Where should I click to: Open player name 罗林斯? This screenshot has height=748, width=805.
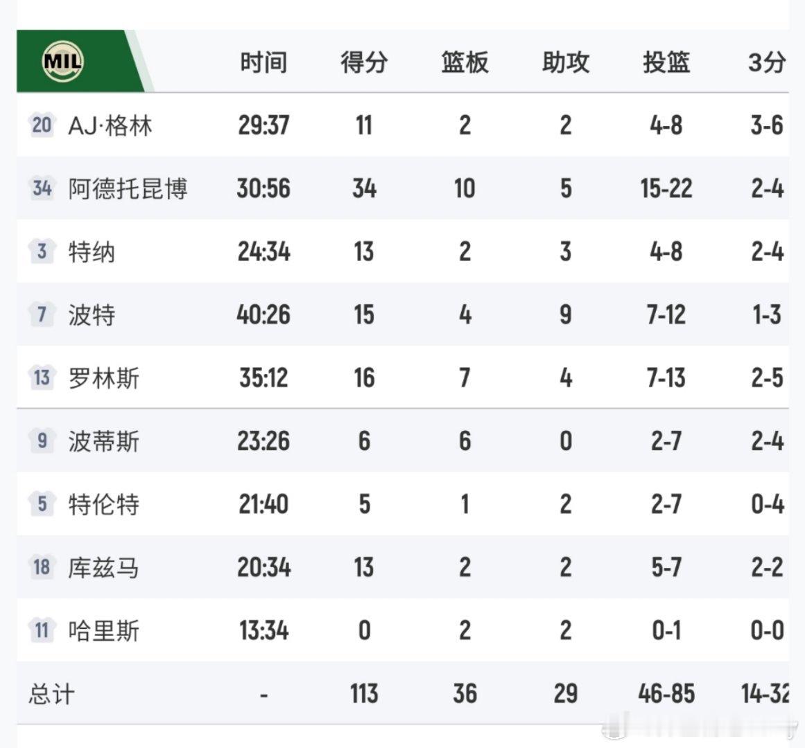point(104,378)
